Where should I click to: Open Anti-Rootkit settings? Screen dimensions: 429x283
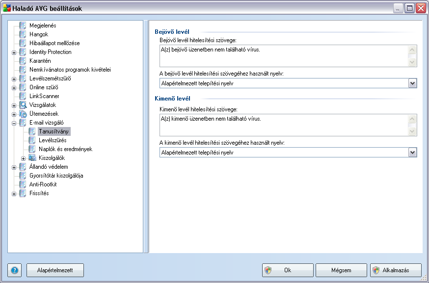pos(43,184)
